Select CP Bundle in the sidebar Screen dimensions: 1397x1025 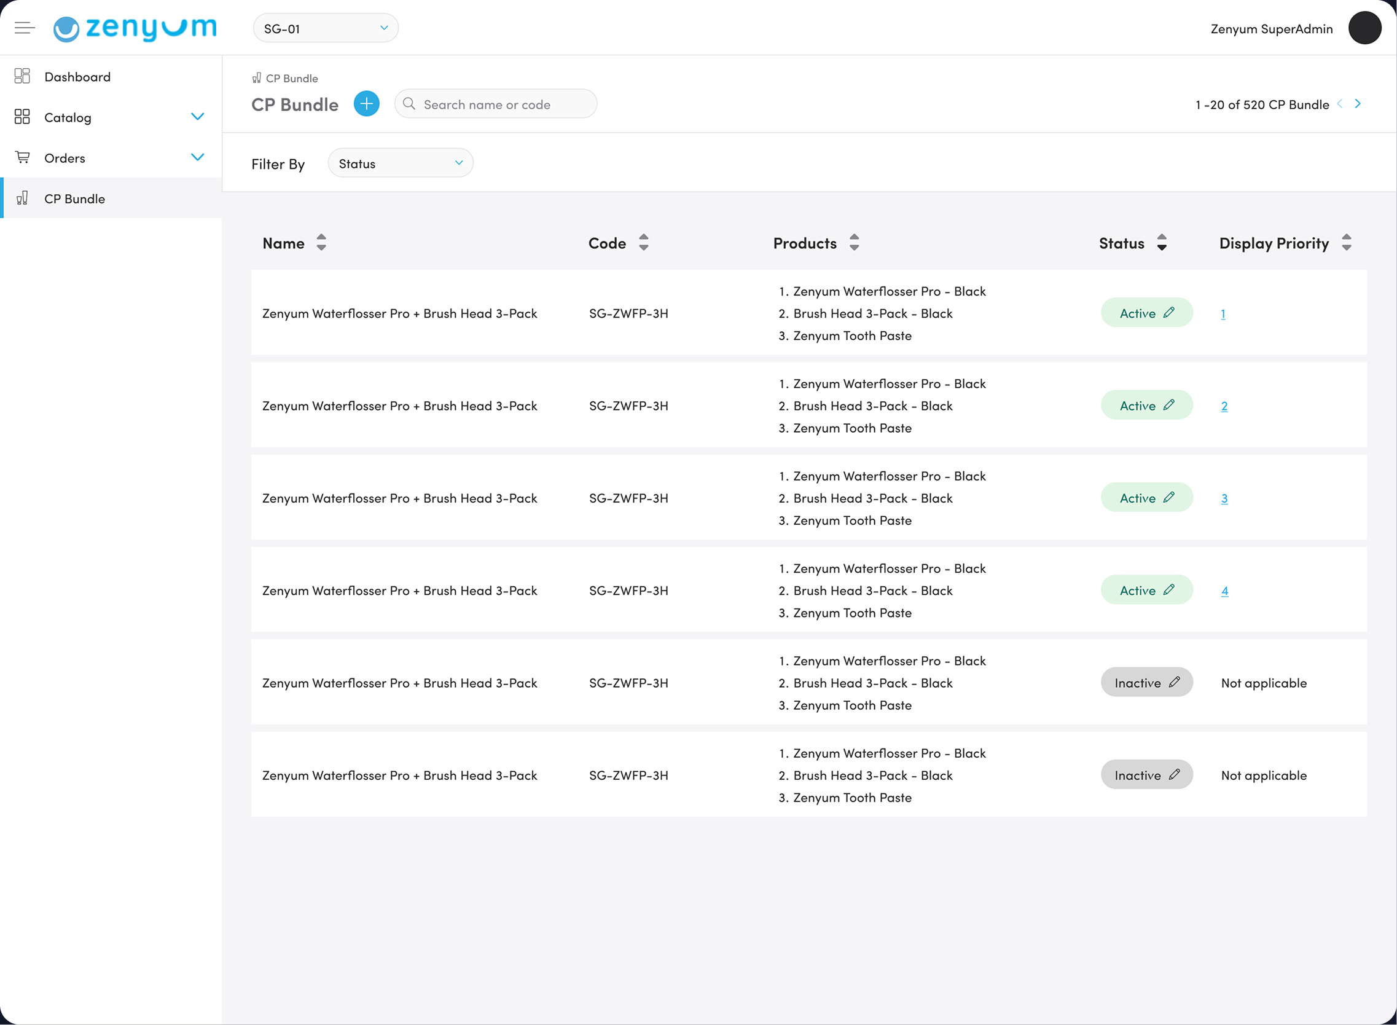tap(74, 198)
